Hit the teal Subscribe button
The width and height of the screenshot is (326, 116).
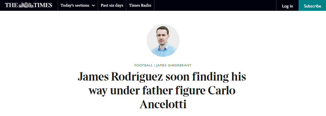(x=312, y=6)
